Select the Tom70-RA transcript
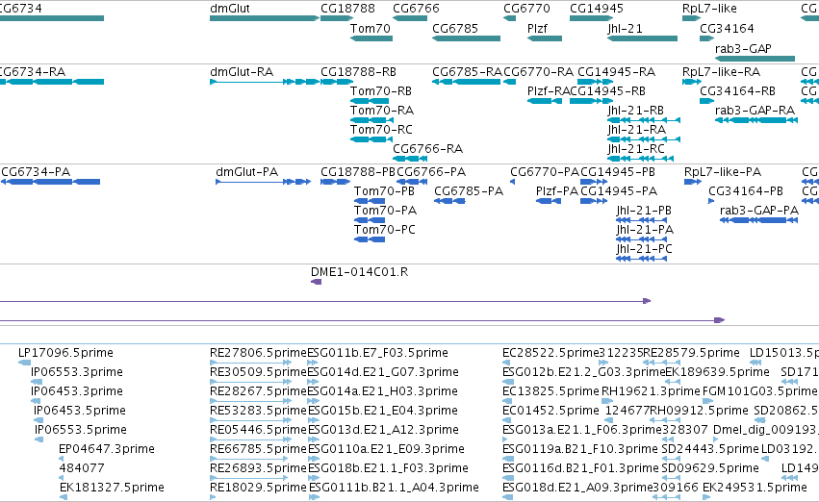 coord(371,120)
